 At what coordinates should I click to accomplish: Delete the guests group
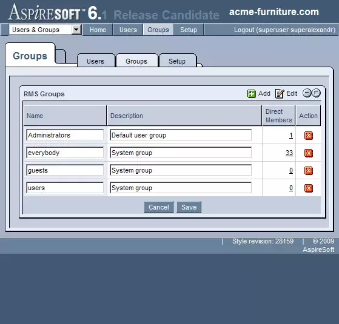(x=309, y=171)
